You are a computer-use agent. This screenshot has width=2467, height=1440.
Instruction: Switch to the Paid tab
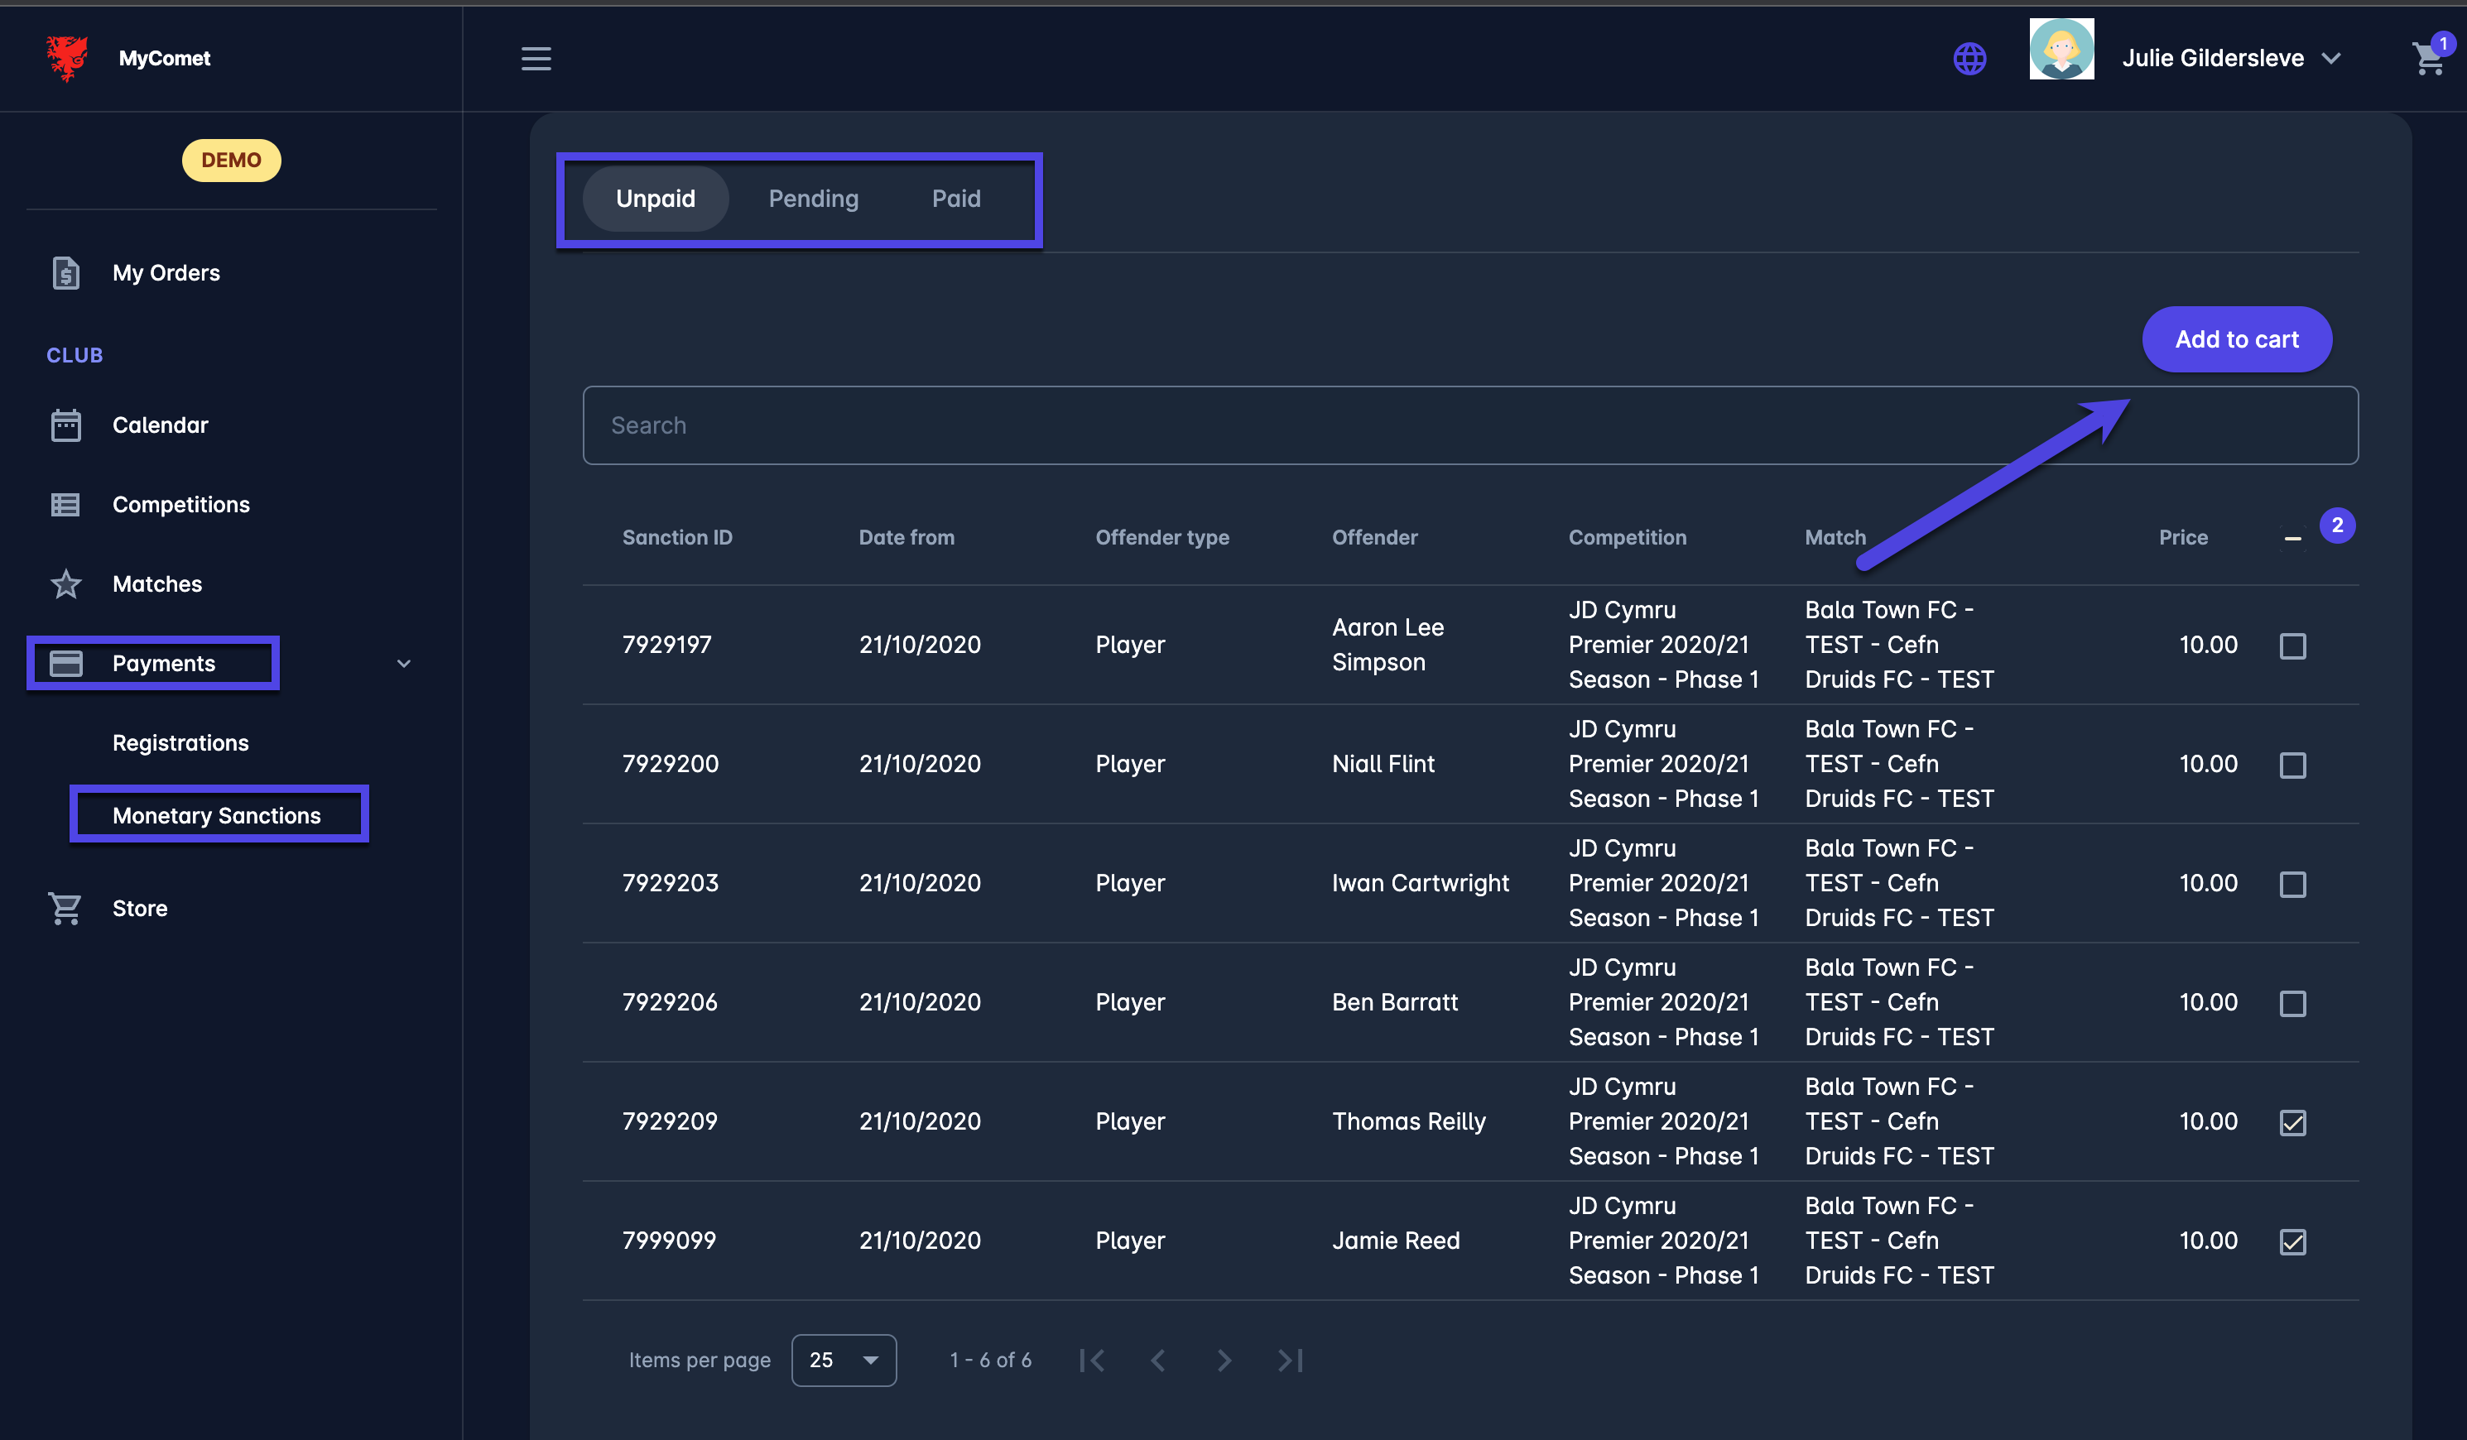coord(955,199)
